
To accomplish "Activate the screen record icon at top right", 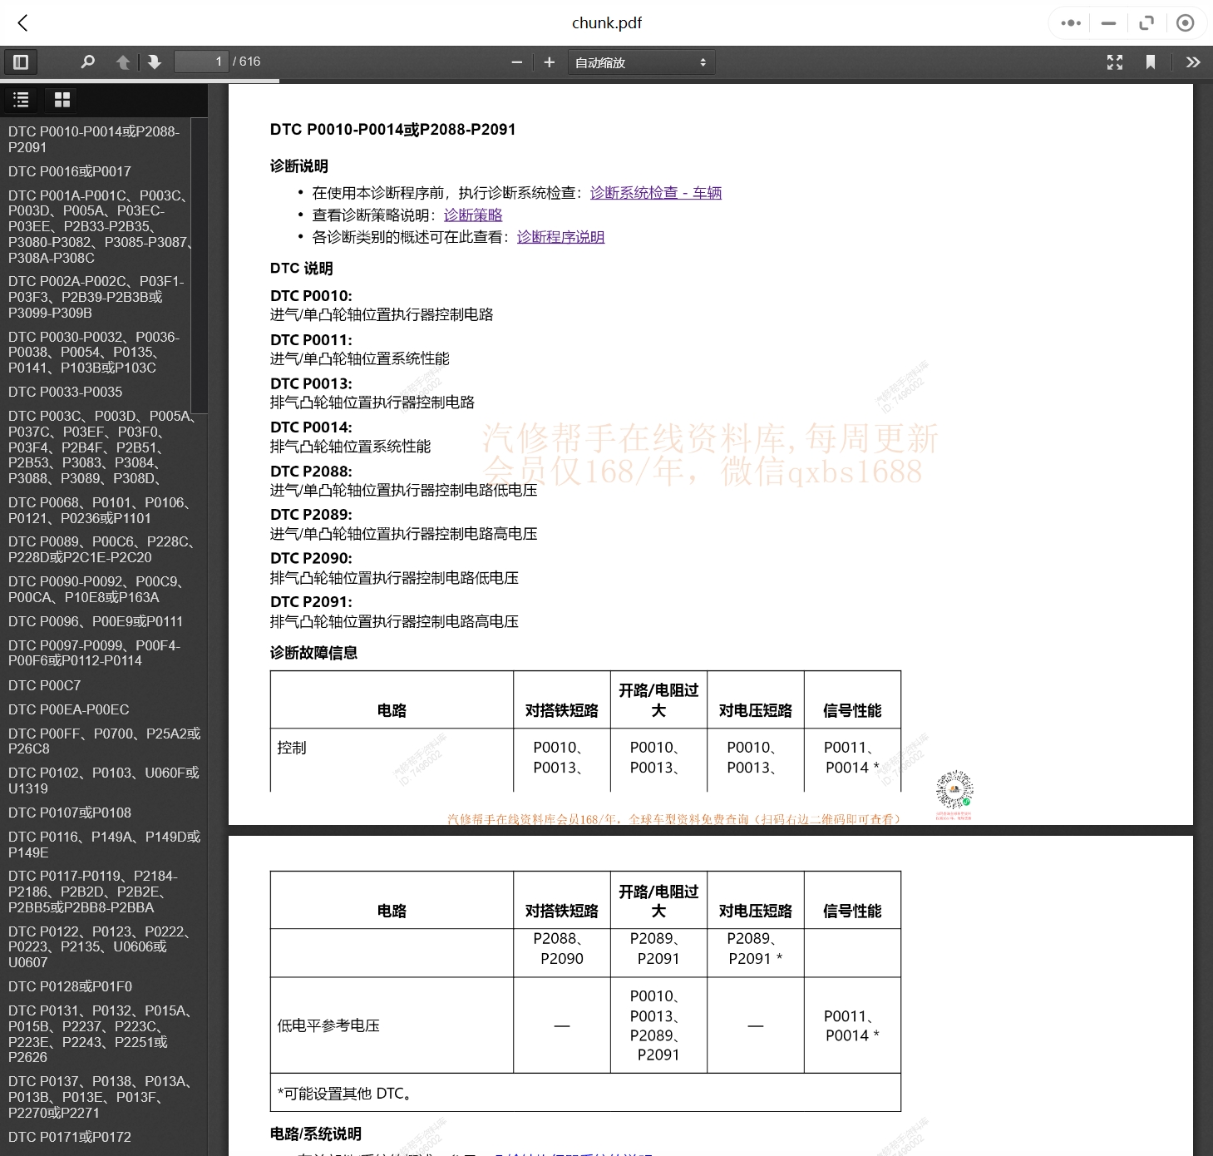I will coord(1186,22).
